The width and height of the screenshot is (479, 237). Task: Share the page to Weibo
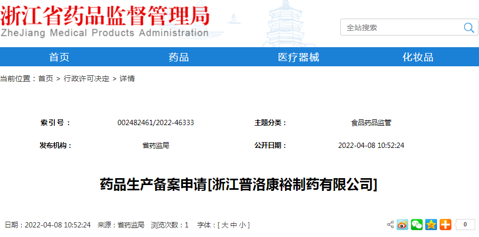402,225
